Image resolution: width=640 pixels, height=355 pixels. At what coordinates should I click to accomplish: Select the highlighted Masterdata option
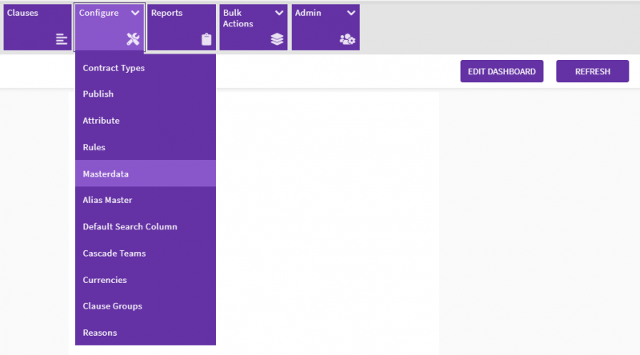[x=106, y=174]
